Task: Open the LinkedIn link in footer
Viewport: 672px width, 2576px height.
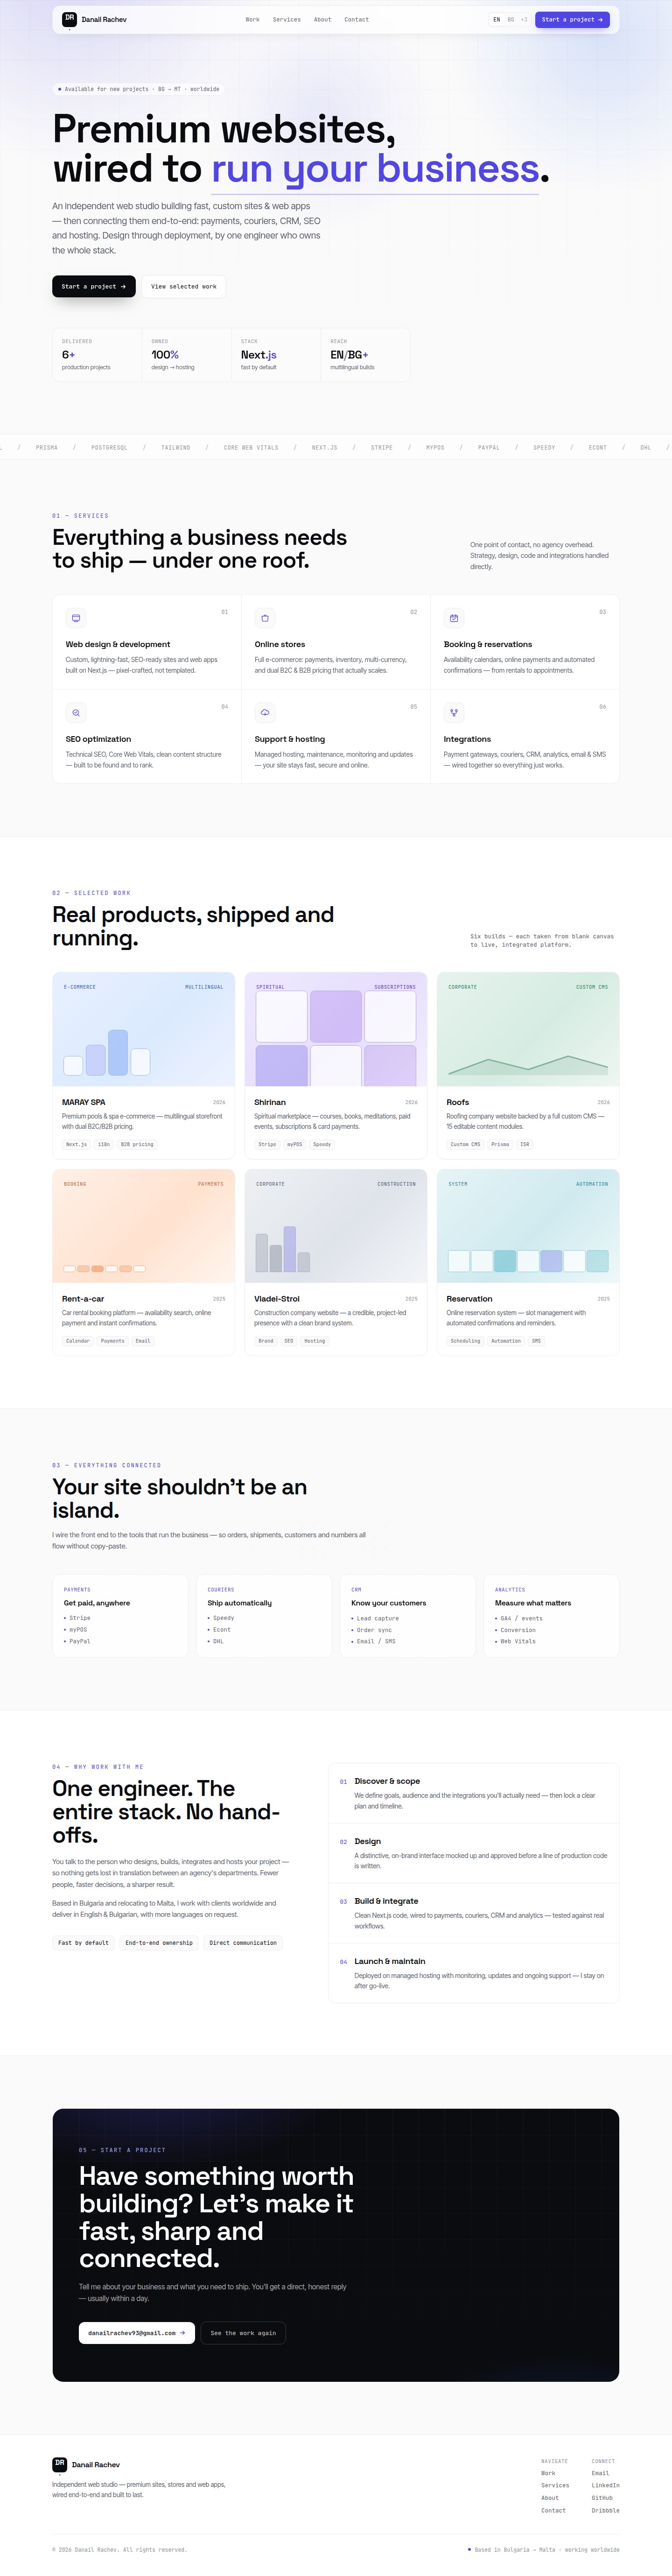Action: (x=605, y=2485)
